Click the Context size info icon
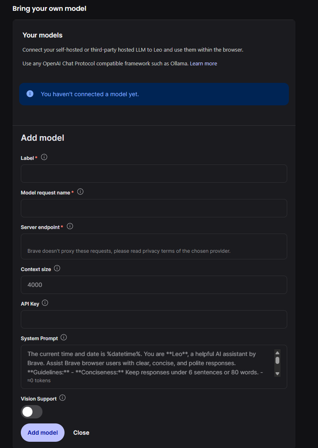318x448 pixels. [x=57, y=269]
